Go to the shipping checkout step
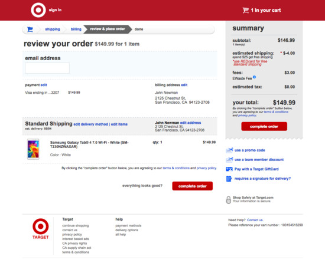 pyautogui.click(x=53, y=29)
